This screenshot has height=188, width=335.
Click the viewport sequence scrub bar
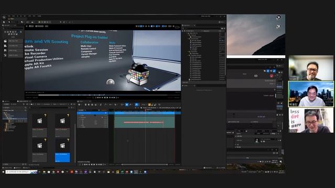(103, 95)
